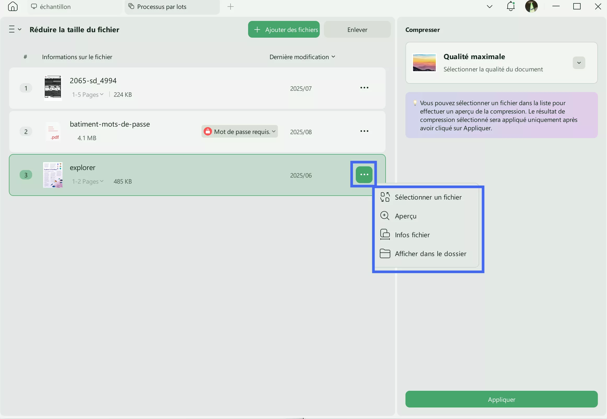This screenshot has width=607, height=419.
Task: Open the three-dot menu for batiment-mots-de-passe
Action: pos(364,131)
